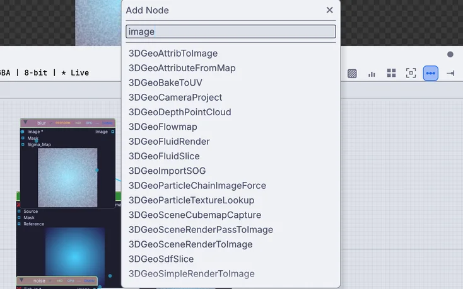
Task: Click the blur node preview thumbnail
Action: pos(67,178)
